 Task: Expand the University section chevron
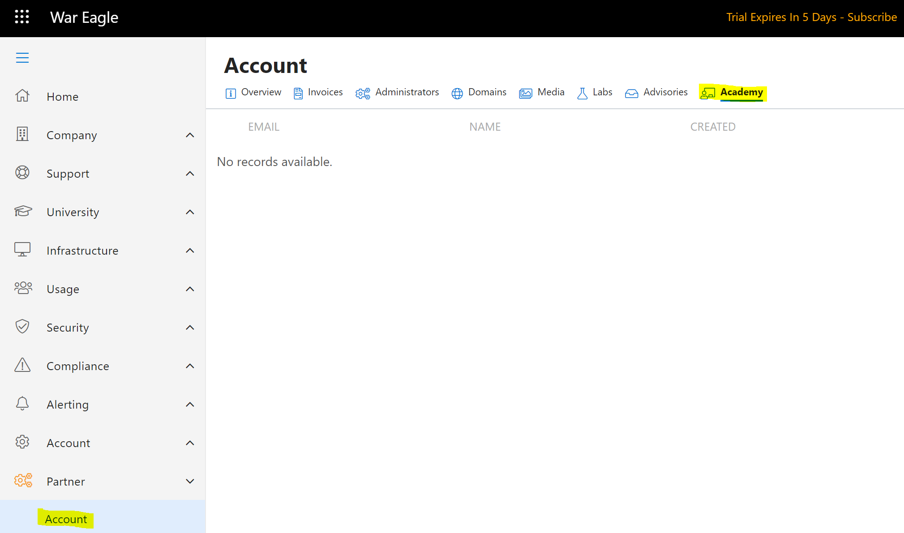[x=190, y=212]
